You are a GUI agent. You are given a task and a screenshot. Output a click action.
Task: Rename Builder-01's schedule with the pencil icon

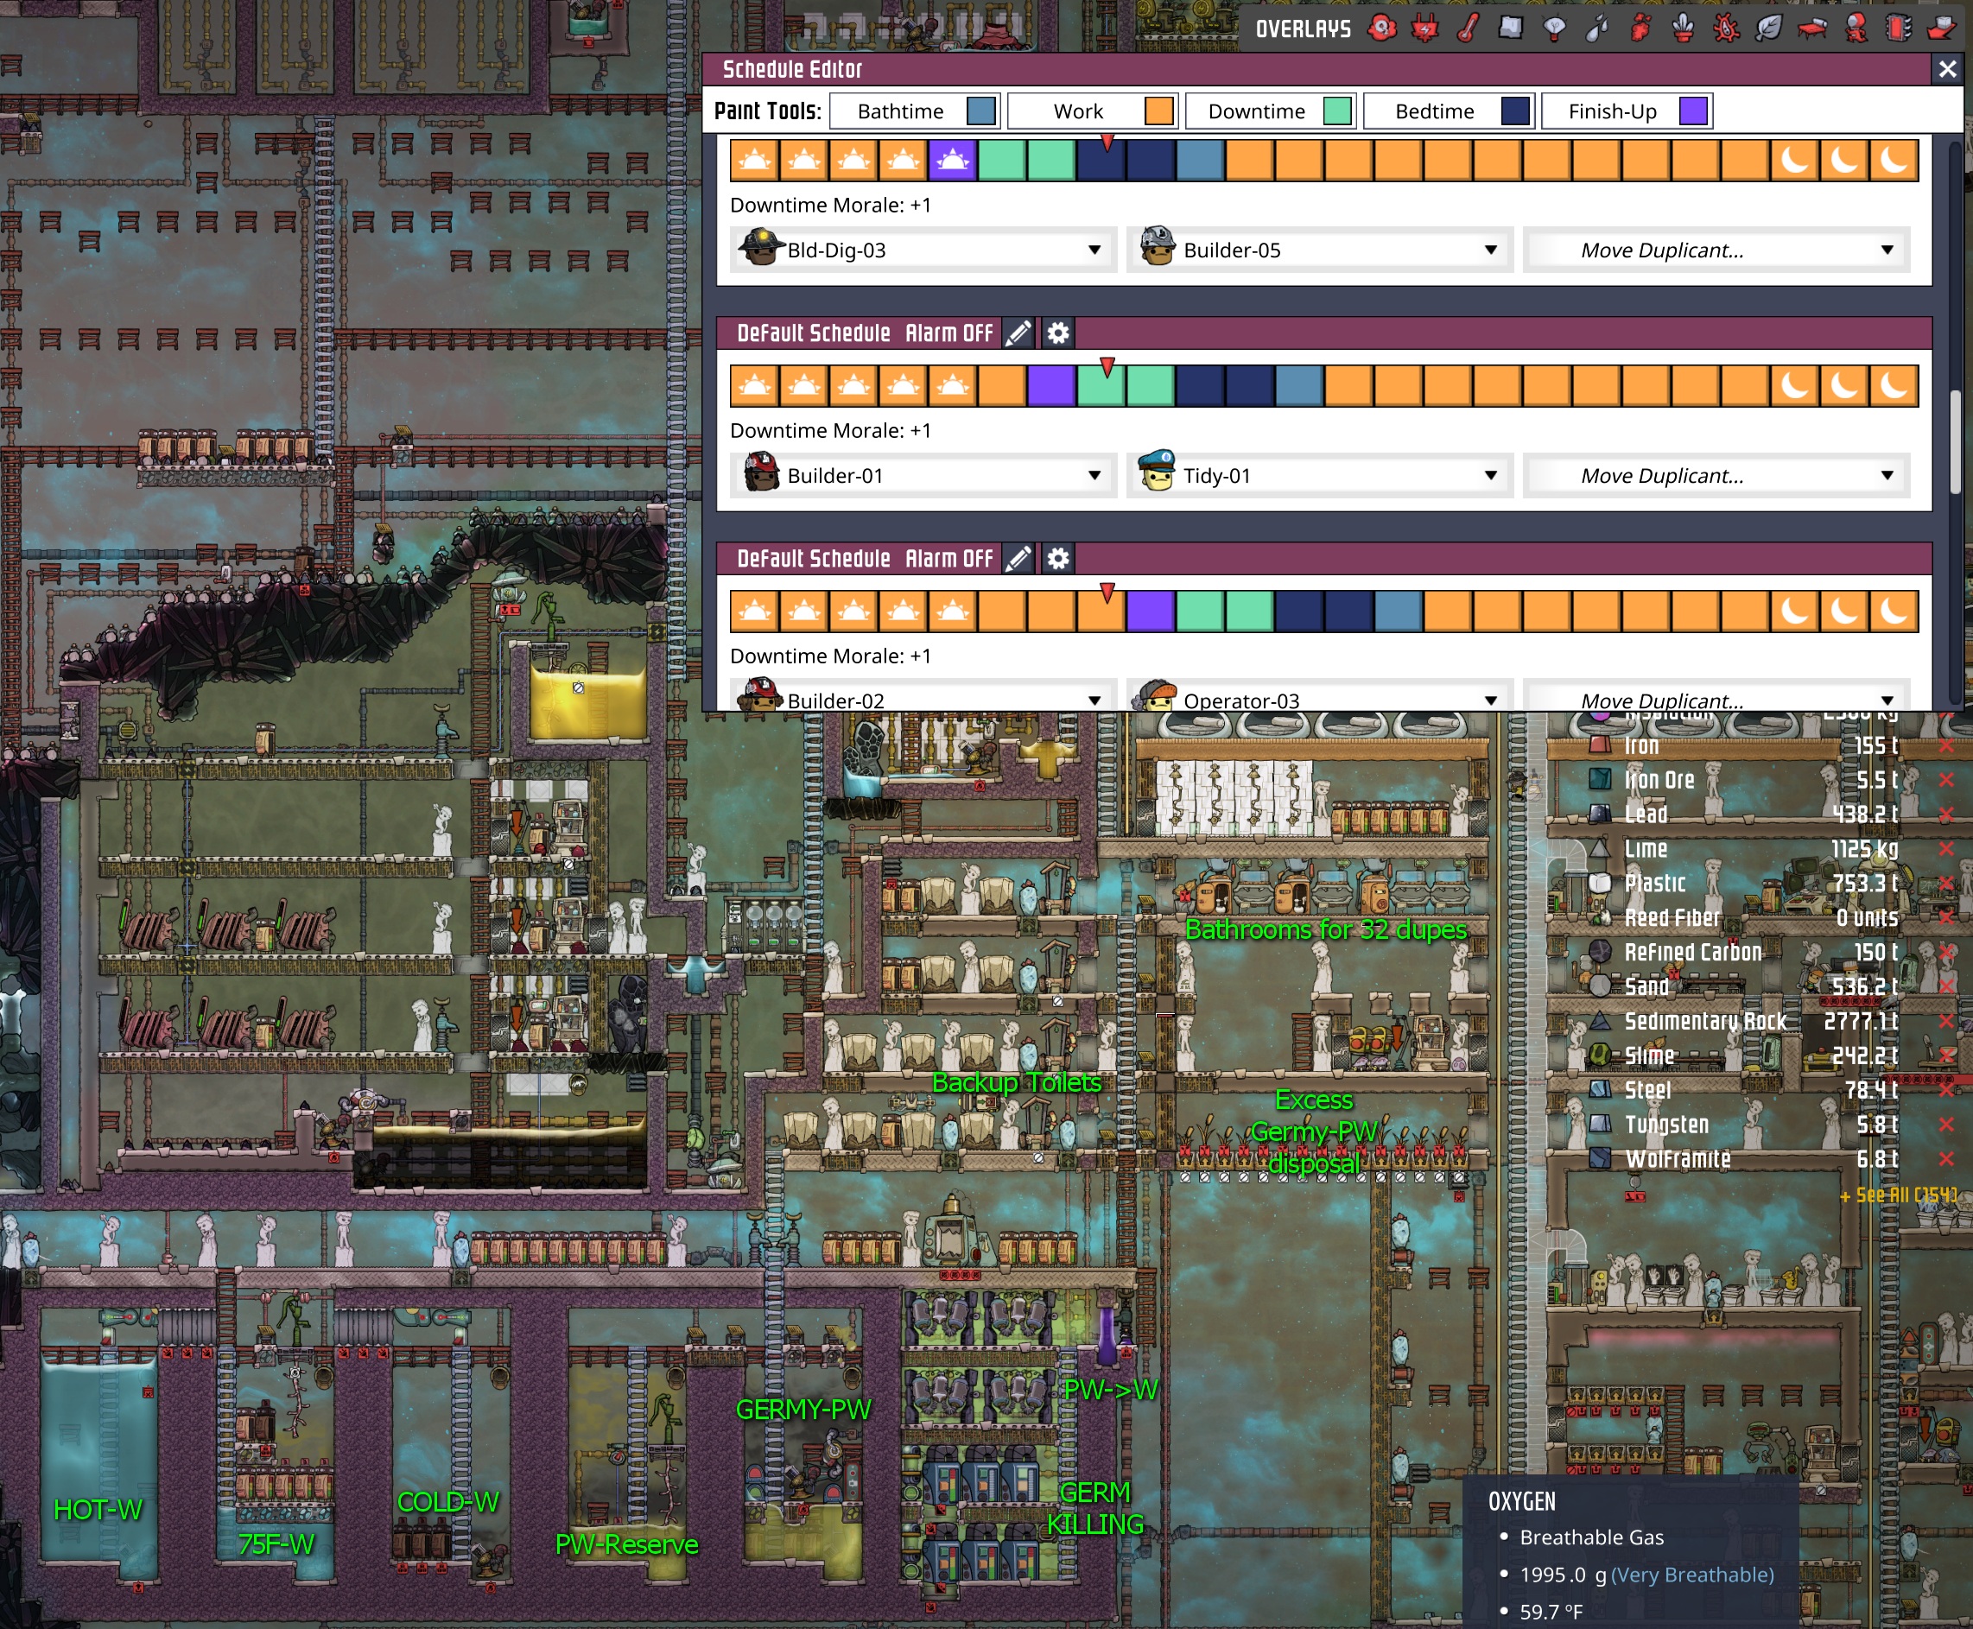(1018, 333)
